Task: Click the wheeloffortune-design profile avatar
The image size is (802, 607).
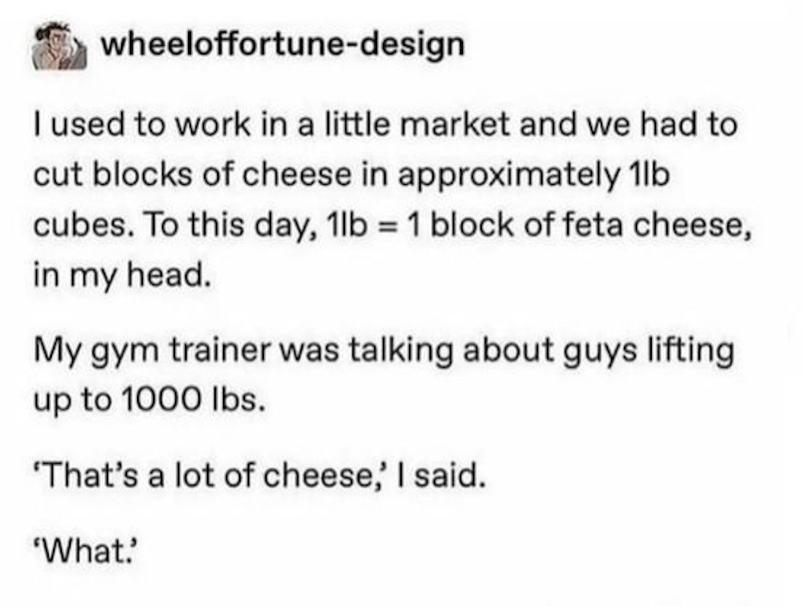Action: [59, 46]
